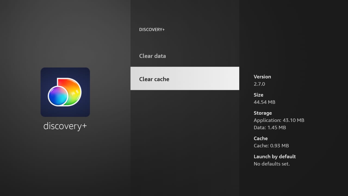The image size is (348, 196).
Task: Choose the Clear data option
Action: click(x=185, y=56)
